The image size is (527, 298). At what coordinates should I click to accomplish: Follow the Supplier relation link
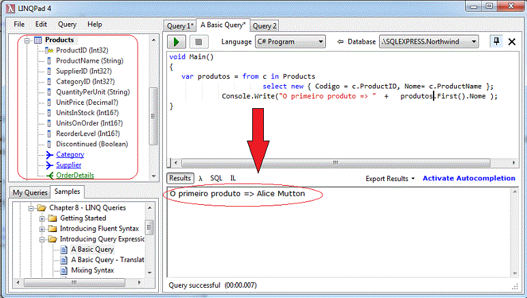(x=69, y=165)
